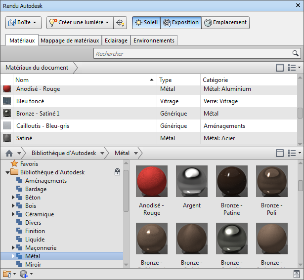Click the light target crosshair icon

click(120, 22)
